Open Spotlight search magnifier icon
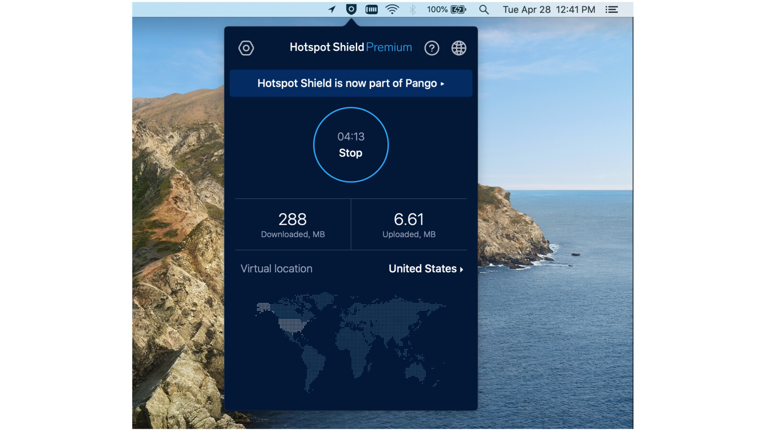The image size is (766, 431). click(484, 10)
